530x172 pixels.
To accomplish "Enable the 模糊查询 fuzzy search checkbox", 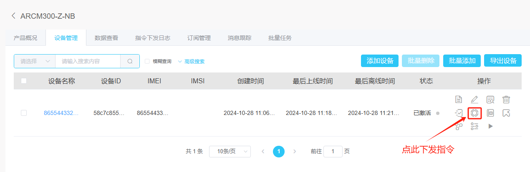I will (147, 61).
